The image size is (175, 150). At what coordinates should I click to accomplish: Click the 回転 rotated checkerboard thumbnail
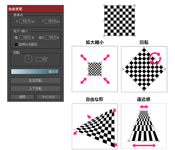click(144, 69)
